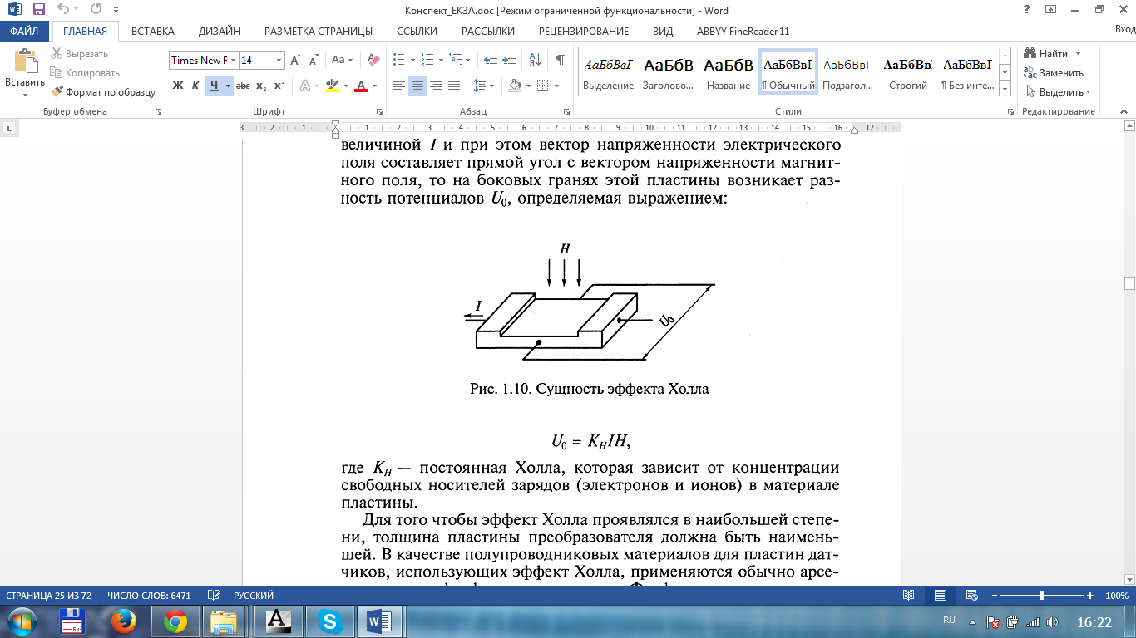Switch to РАЗМЕТКА СТРАНИЦЫ tab
Image resolution: width=1136 pixels, height=638 pixels.
319,31
